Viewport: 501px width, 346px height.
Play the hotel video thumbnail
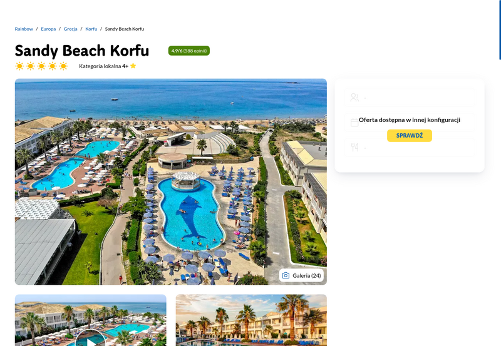91,338
